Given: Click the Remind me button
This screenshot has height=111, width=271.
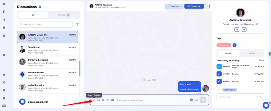Looking at the screenshot, I should point(194,6).
